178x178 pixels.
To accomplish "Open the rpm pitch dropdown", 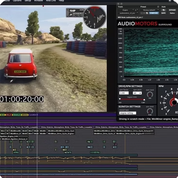I will [137, 93].
